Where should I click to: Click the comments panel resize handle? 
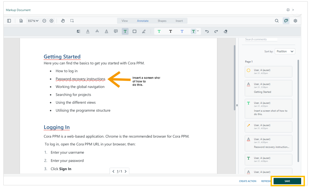237,105
